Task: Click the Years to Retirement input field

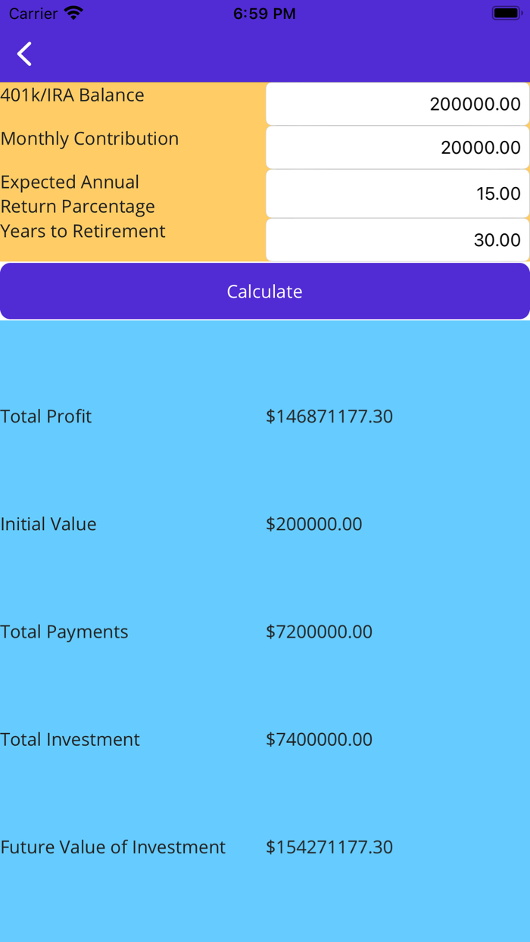Action: (397, 239)
